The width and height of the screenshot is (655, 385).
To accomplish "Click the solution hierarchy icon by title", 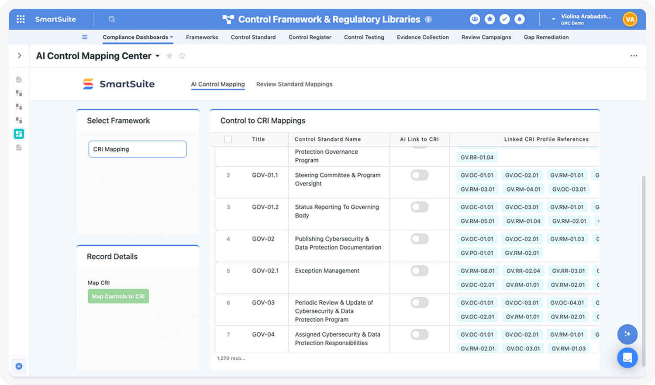I will coord(228,19).
